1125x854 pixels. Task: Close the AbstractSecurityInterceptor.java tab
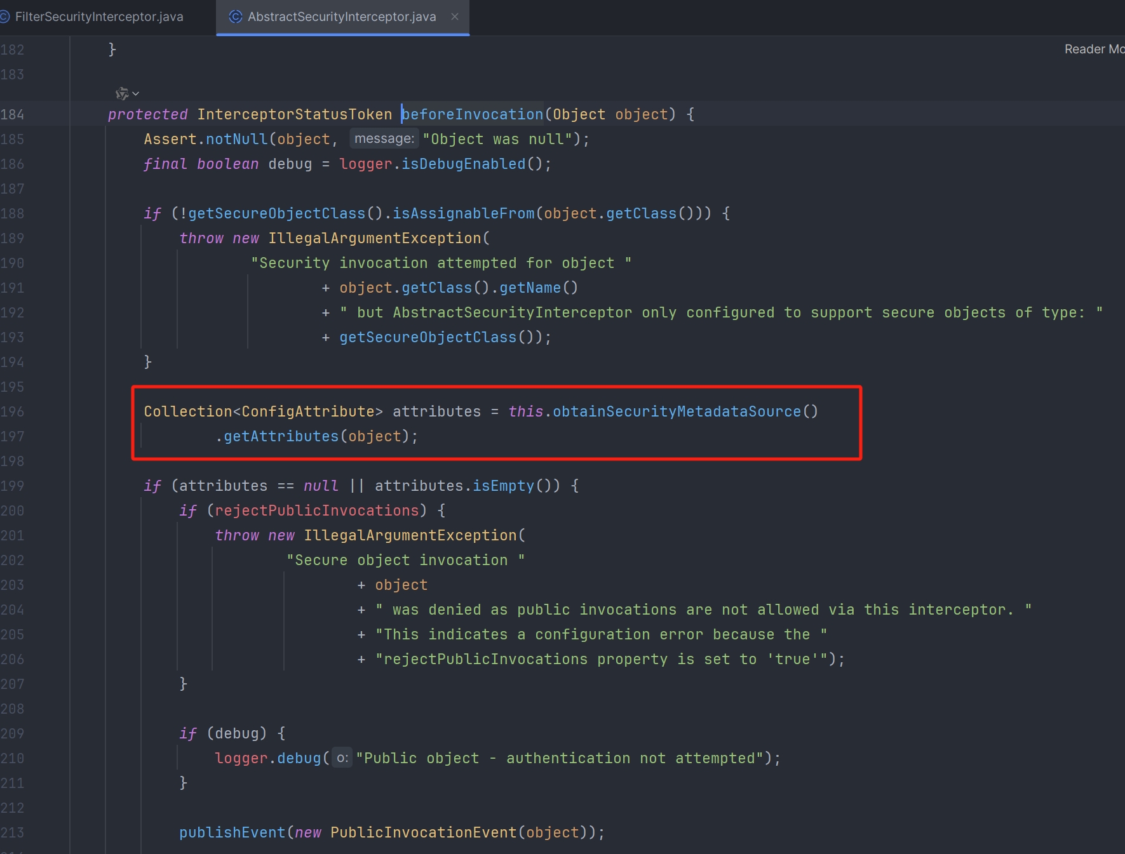coord(455,17)
